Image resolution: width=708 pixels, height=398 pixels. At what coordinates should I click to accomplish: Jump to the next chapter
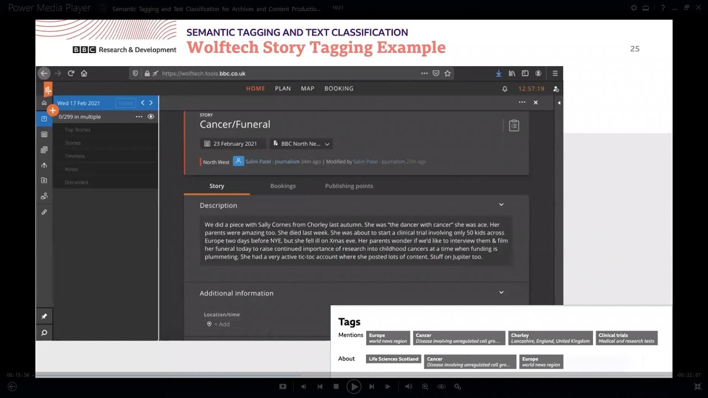click(372, 387)
